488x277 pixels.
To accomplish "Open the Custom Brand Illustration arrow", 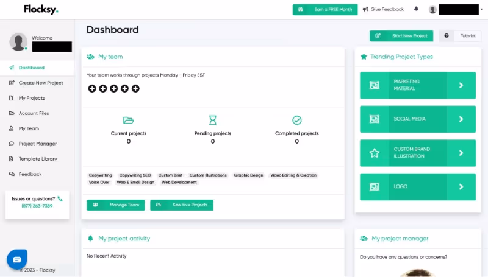I will [461, 153].
